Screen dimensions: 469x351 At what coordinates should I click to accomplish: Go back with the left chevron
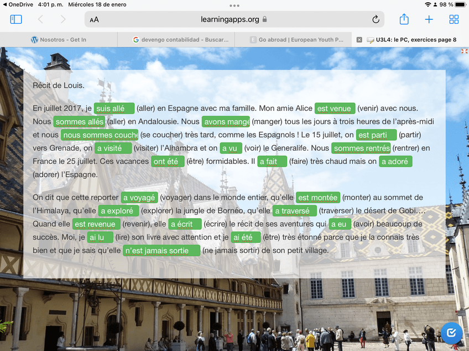(x=40, y=19)
